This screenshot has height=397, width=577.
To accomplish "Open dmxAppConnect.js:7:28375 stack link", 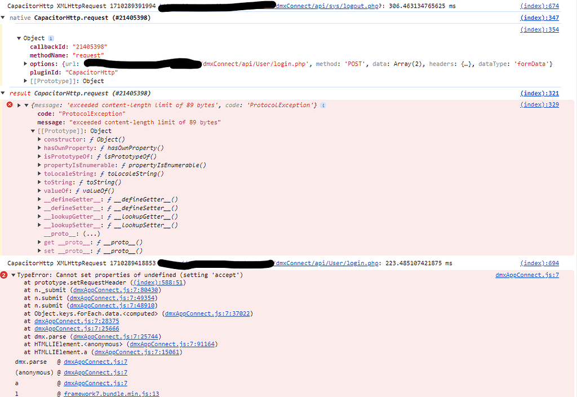I will (77, 321).
